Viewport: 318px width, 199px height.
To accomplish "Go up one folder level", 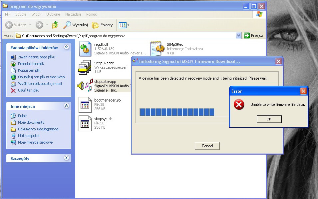I will (x=55, y=25).
